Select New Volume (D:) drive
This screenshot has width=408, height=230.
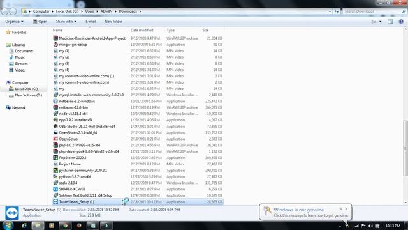pyautogui.click(x=28, y=95)
